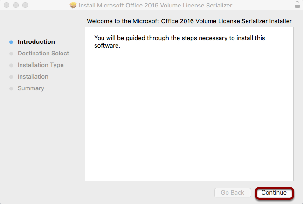Click the welcome heading text

(x=189, y=21)
